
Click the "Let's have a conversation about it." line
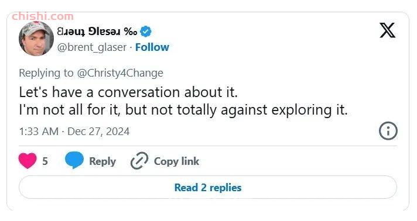[x=128, y=92]
